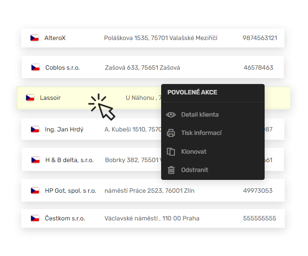Choose Odstranit to delete the client
The image size is (308, 256).
(x=195, y=170)
